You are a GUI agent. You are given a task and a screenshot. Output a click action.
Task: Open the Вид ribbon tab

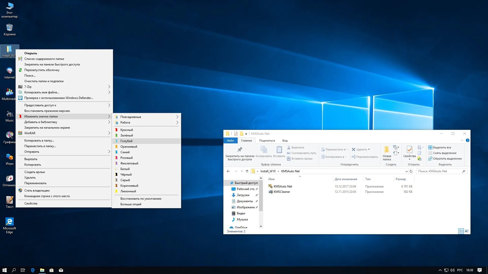click(285, 141)
